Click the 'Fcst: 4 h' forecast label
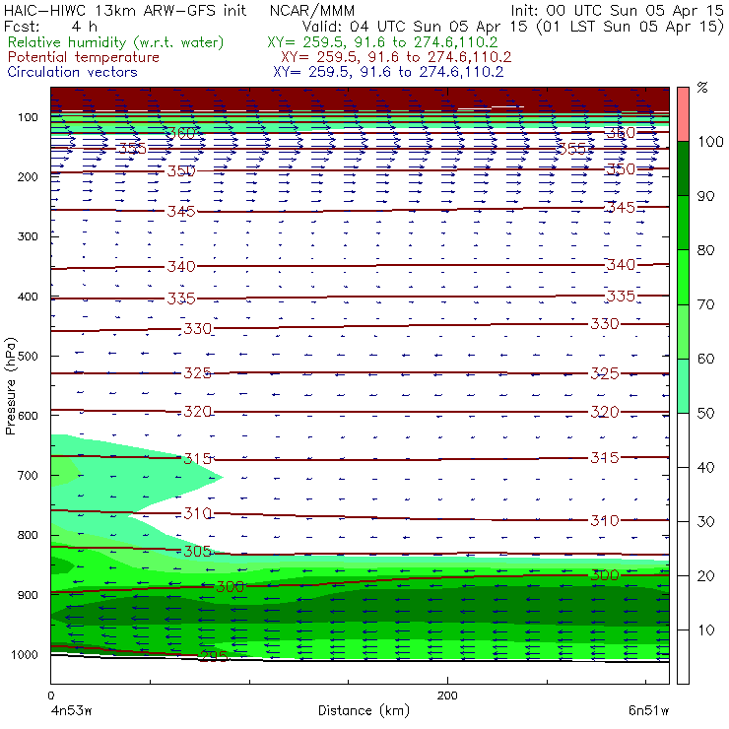This screenshot has height=729, width=729. click(50, 27)
